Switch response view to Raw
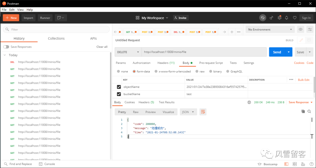This screenshot has height=168, width=316. pos(136,112)
